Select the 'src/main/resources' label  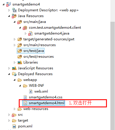tap(40, 45)
